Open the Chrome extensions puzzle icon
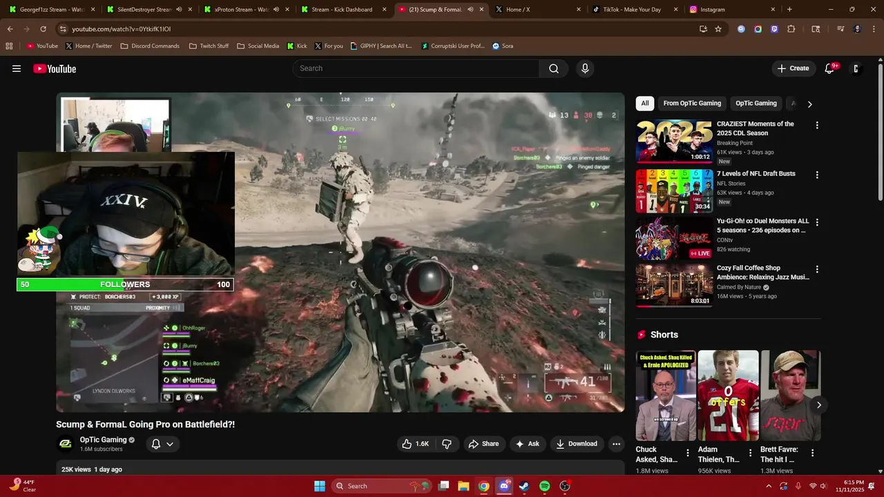The width and height of the screenshot is (884, 497). 791,29
